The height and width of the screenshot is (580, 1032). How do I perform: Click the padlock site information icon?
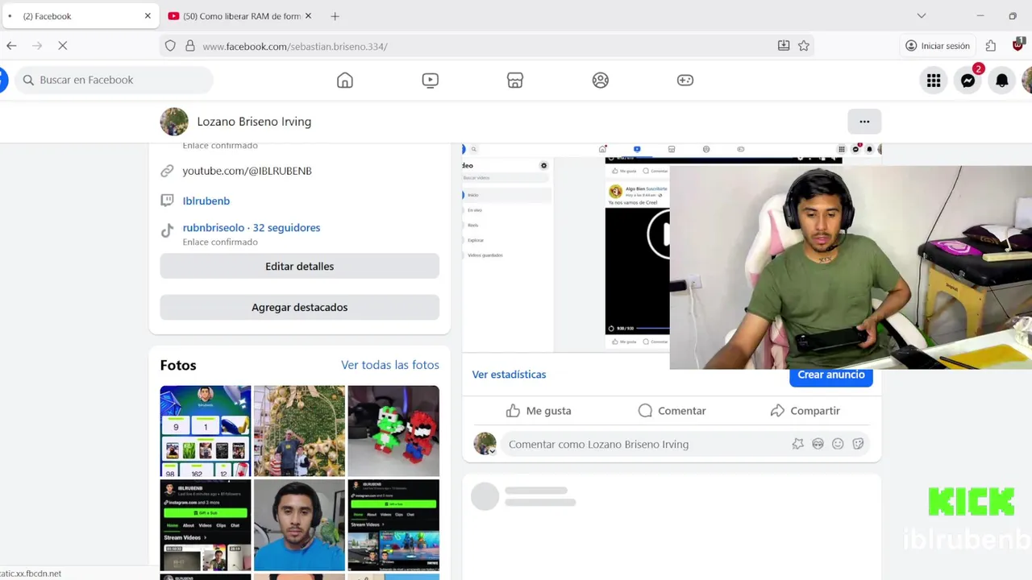pyautogui.click(x=190, y=46)
